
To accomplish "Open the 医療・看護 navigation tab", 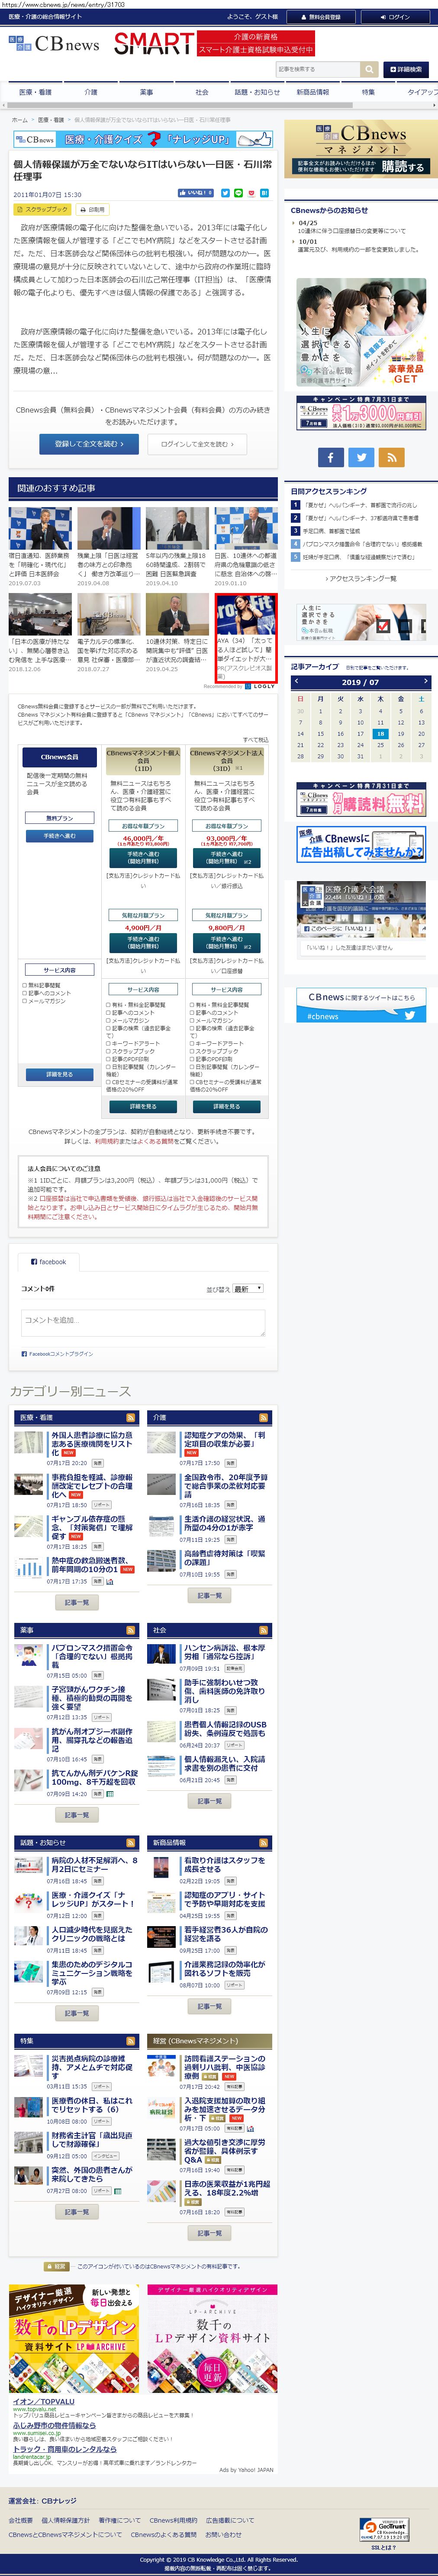I will [x=35, y=92].
